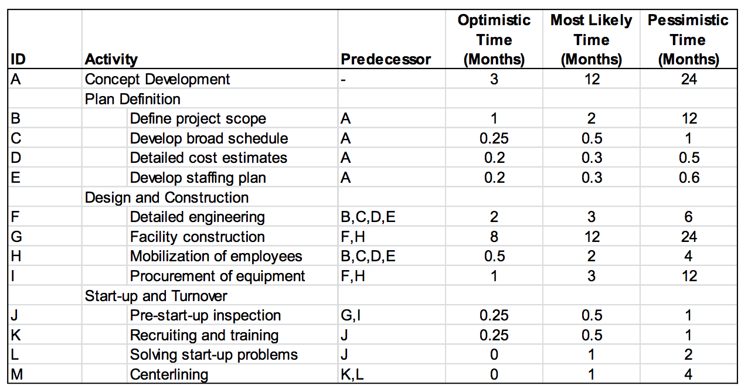Screen dimensions: 741x389
Task: Click the Solving start-up problems cell
Action: point(213,355)
